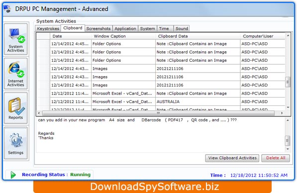Open the System tab
The width and height of the screenshot is (297, 193).
click(x=147, y=28)
